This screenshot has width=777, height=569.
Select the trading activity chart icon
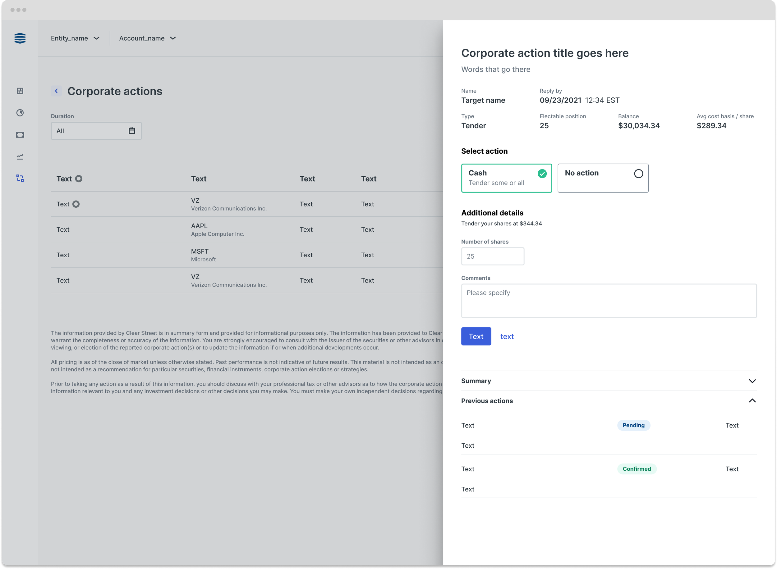[x=20, y=156]
